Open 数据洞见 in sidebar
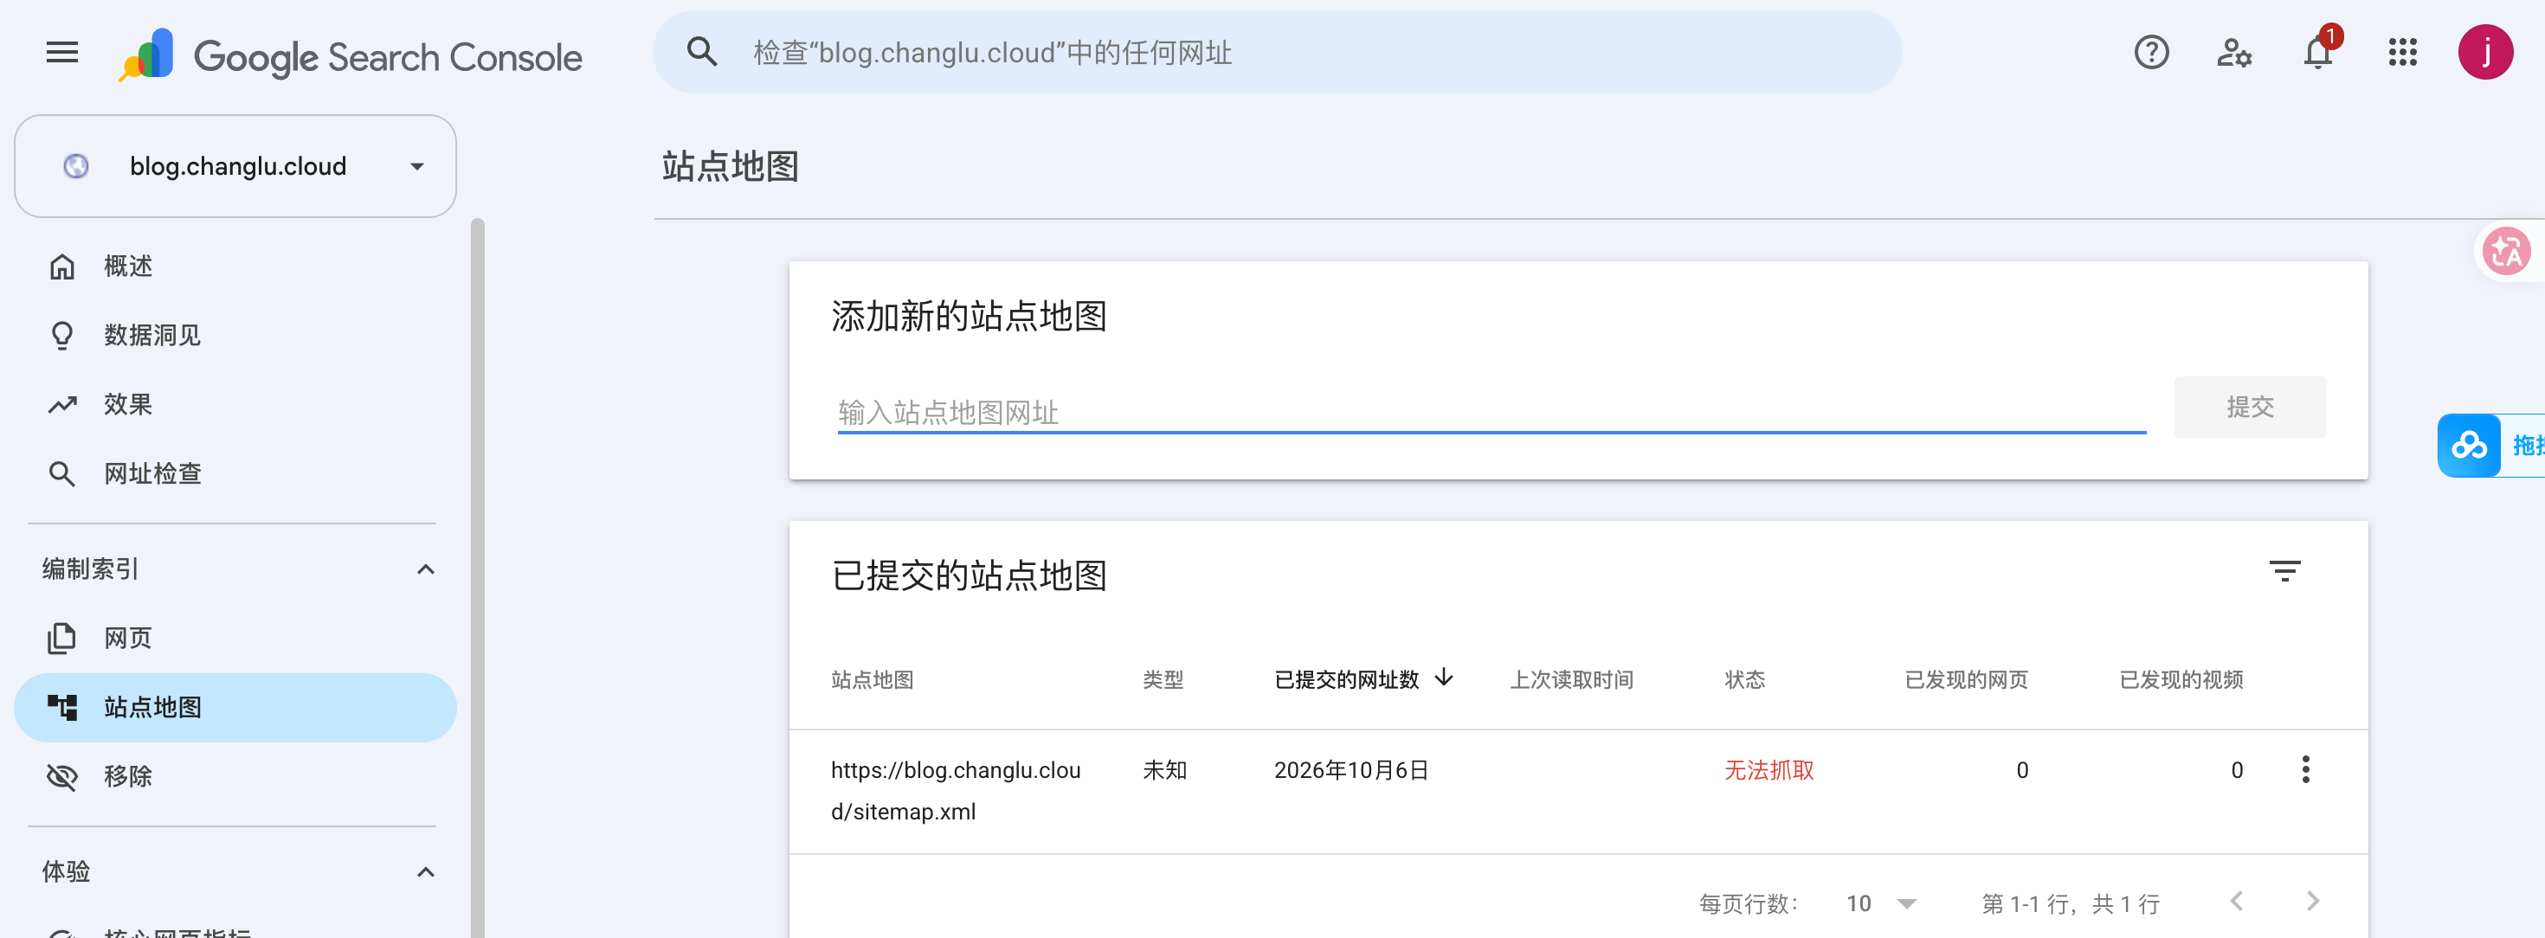 [235, 336]
